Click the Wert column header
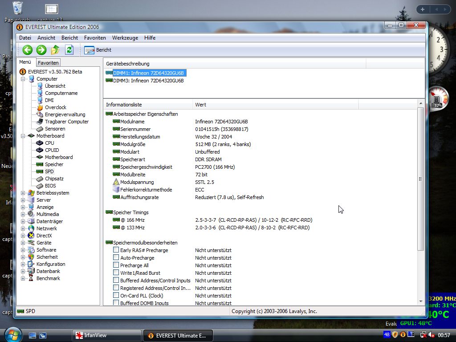This screenshot has width=456, height=342. pyautogui.click(x=275, y=105)
